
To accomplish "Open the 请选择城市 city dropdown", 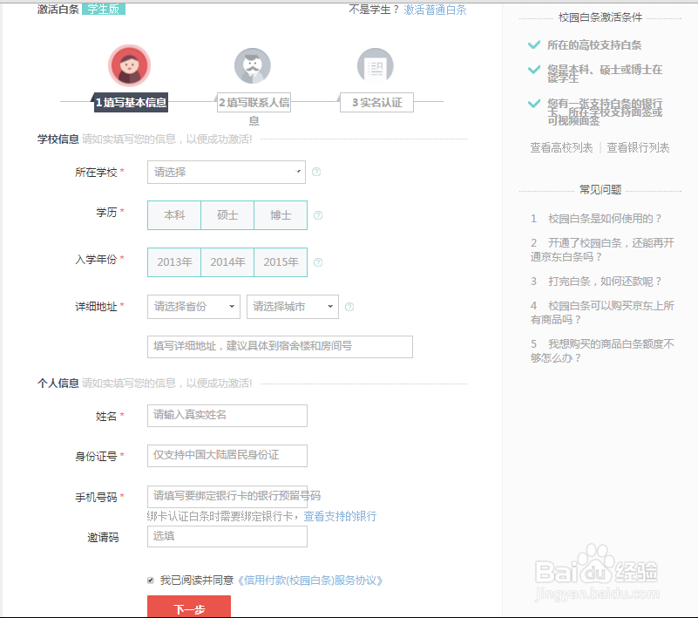I will point(290,307).
